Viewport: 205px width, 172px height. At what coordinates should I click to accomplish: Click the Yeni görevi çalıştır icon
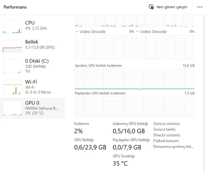coord(151,7)
